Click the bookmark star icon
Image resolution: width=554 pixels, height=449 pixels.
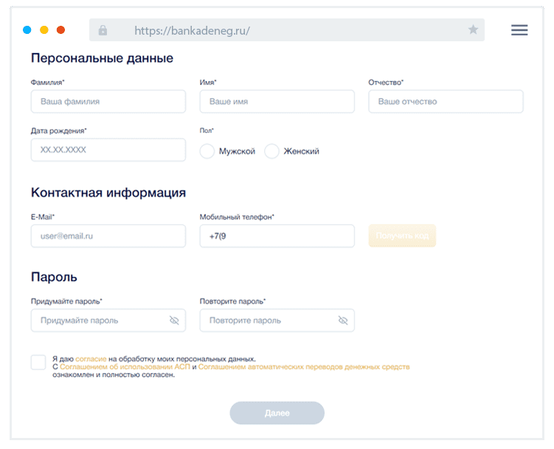point(473,30)
